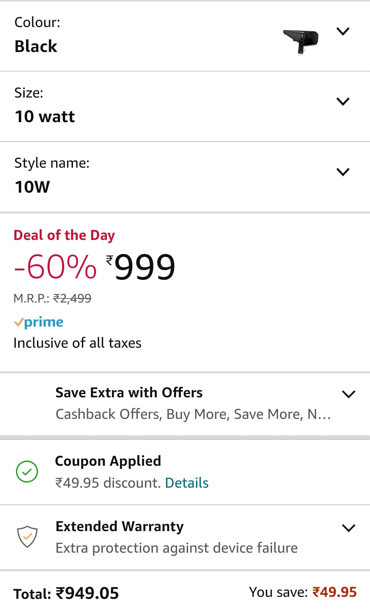Expand Save Extra with Offers chevron
The width and height of the screenshot is (370, 616).
tap(348, 394)
